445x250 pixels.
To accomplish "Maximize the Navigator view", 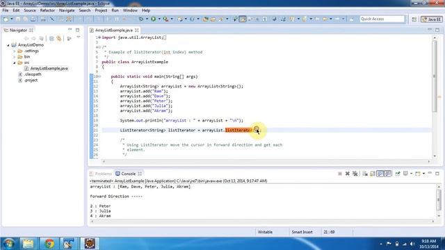I will 77,30.
